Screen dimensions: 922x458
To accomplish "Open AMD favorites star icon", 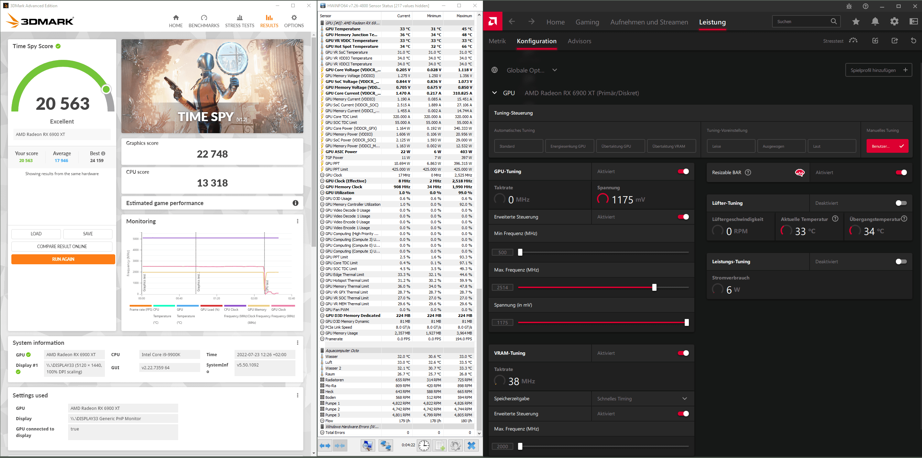I will pos(856,21).
